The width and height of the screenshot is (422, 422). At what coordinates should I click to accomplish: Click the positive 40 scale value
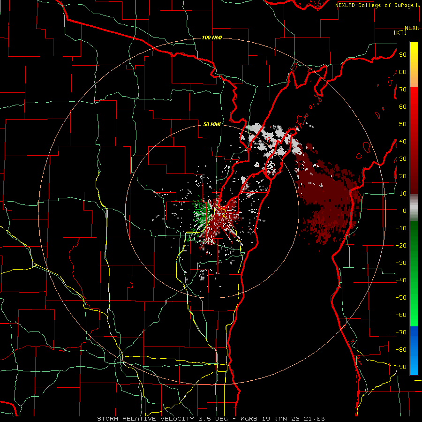tap(403, 141)
